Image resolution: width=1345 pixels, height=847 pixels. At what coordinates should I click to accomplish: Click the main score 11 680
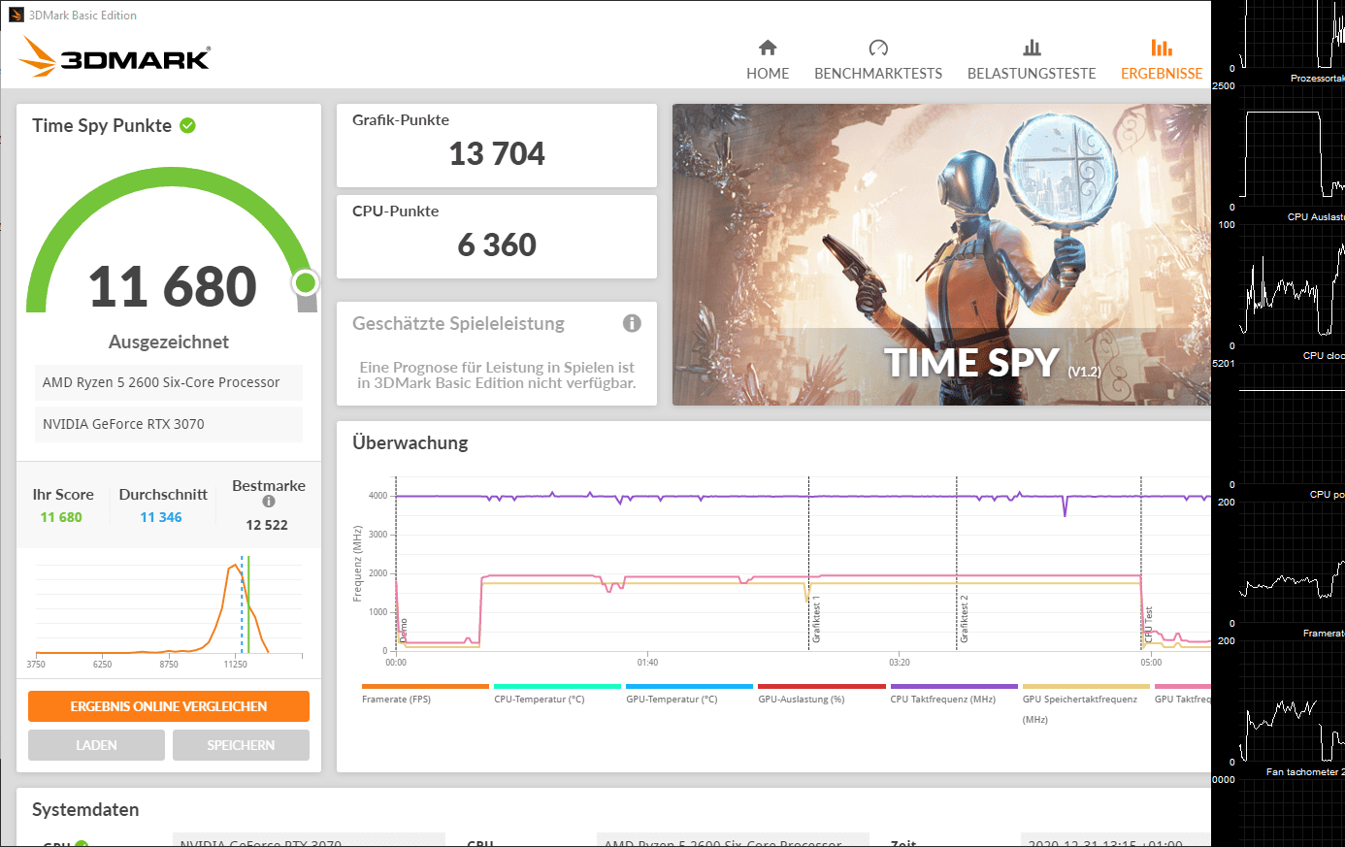point(173,286)
